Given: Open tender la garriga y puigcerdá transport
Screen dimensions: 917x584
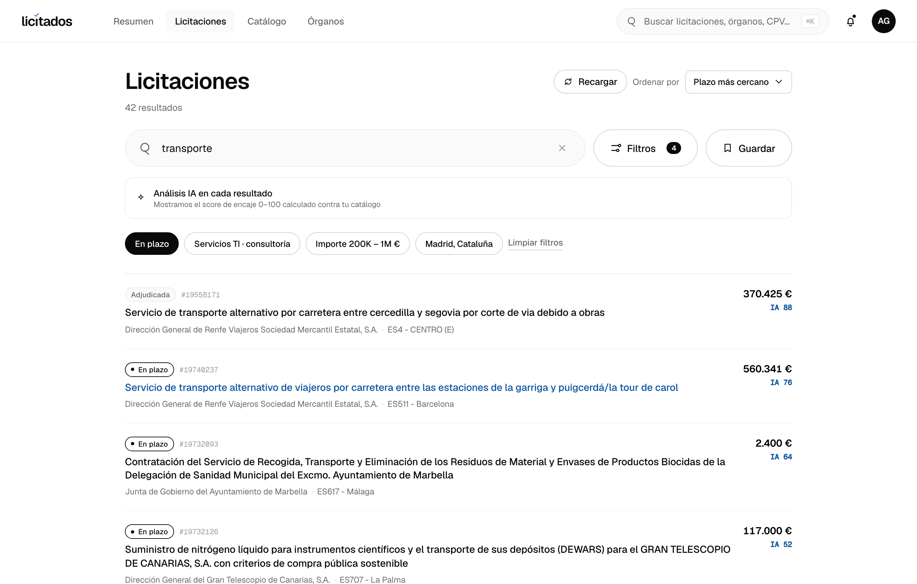Looking at the screenshot, I should coord(401,388).
